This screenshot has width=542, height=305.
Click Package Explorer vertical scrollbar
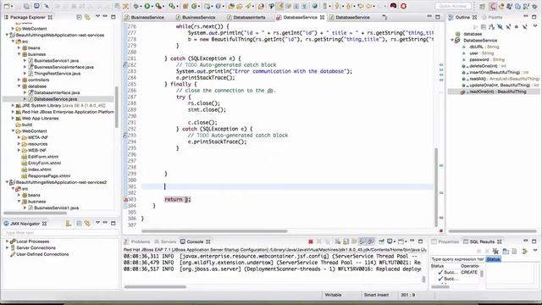pyautogui.click(x=116, y=107)
